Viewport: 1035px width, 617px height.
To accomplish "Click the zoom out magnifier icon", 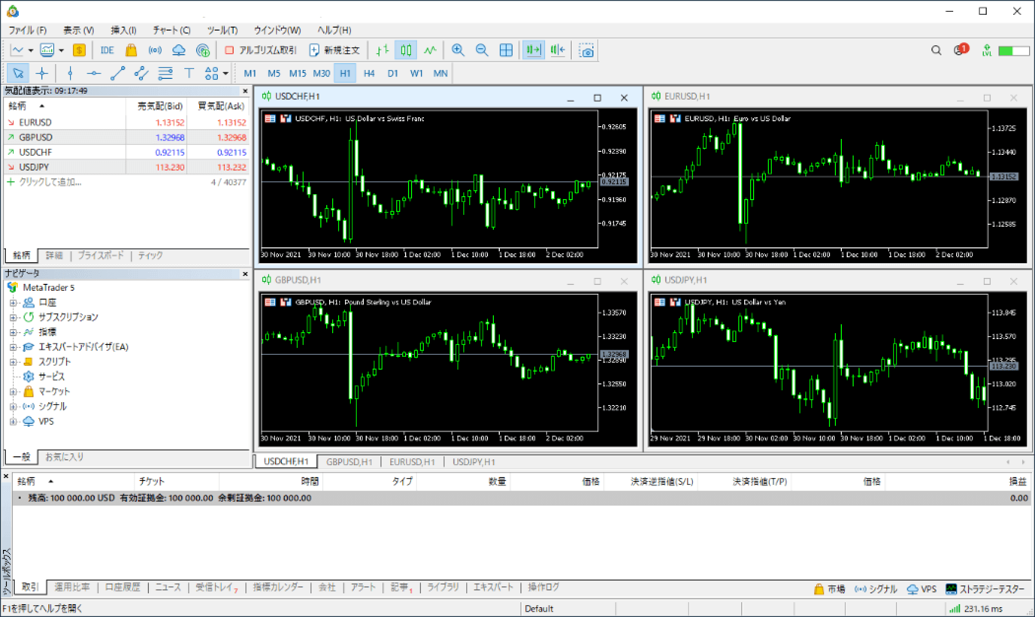I will (x=482, y=50).
